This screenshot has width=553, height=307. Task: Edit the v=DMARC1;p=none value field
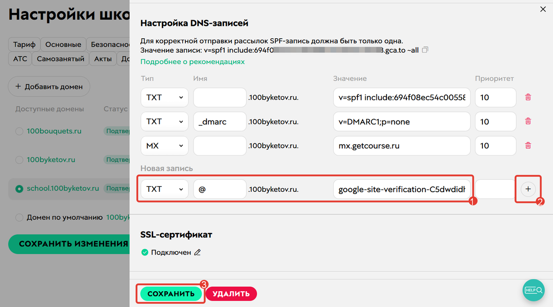tap(402, 122)
